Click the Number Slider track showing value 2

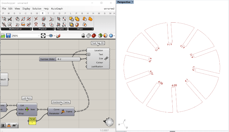tap(68, 59)
